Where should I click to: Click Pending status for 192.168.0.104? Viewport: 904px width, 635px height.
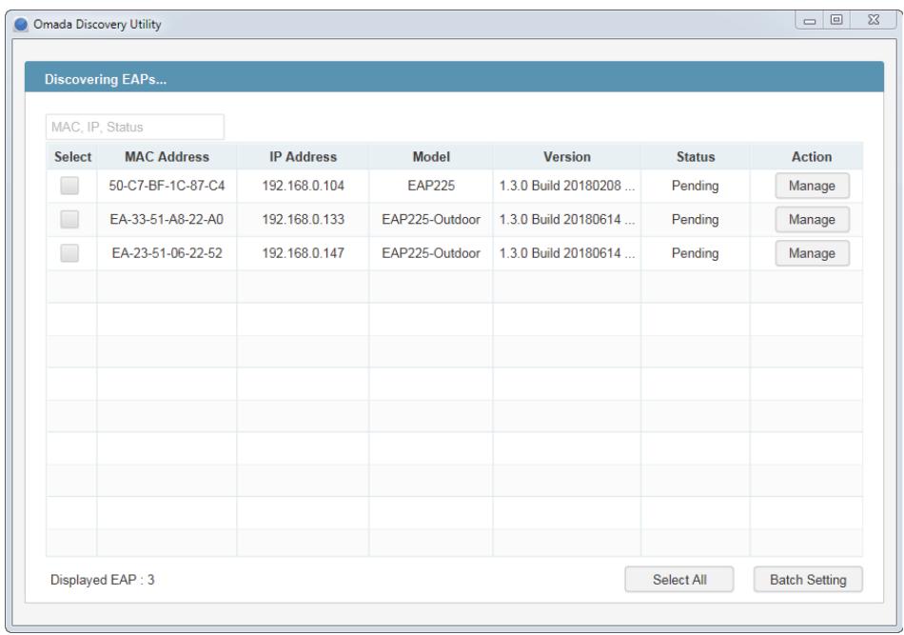pos(696,187)
